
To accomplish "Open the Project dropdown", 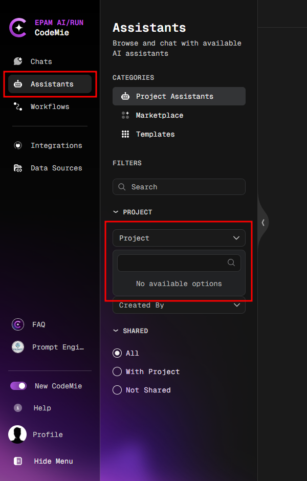I will tap(179, 238).
